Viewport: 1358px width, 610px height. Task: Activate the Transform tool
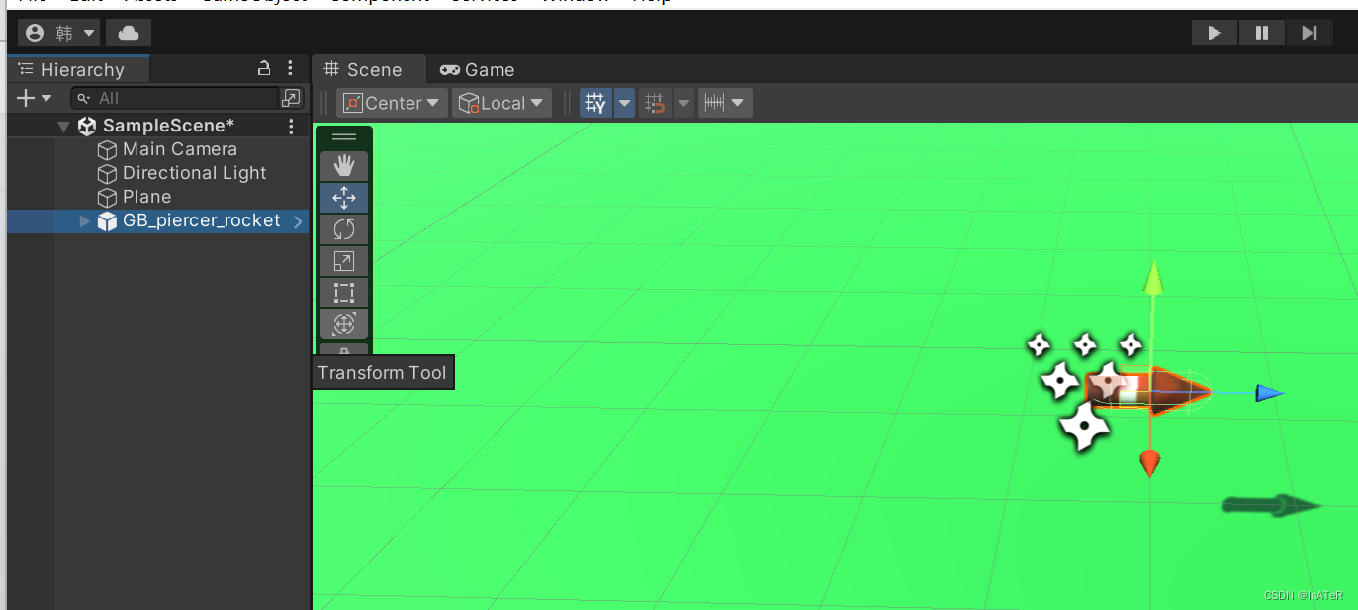tap(344, 323)
